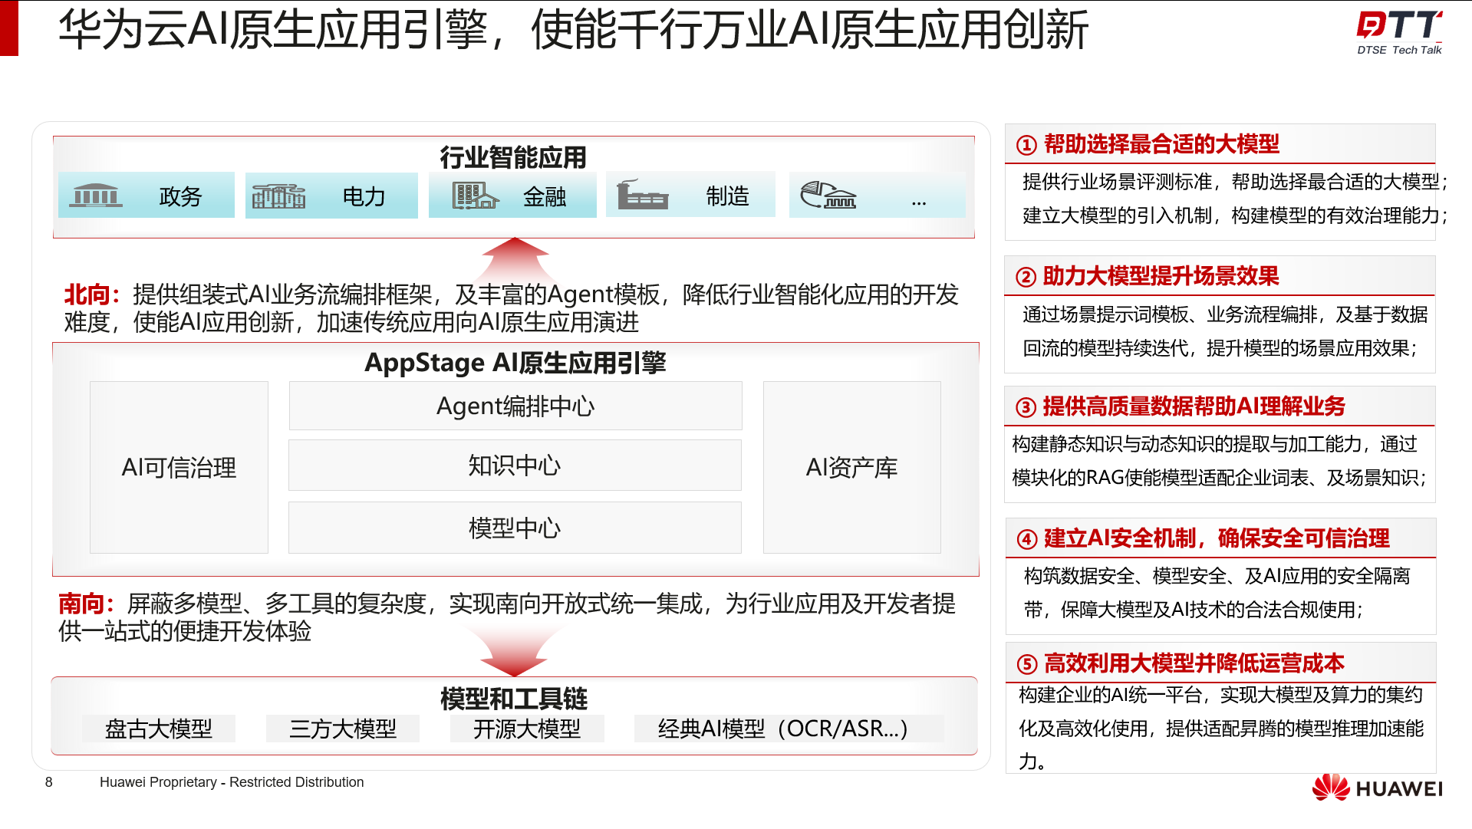Viewport: 1472px width, 829px height.
Task: Click the line starting 带，保障大模型及AI技术
Action: point(1193,610)
